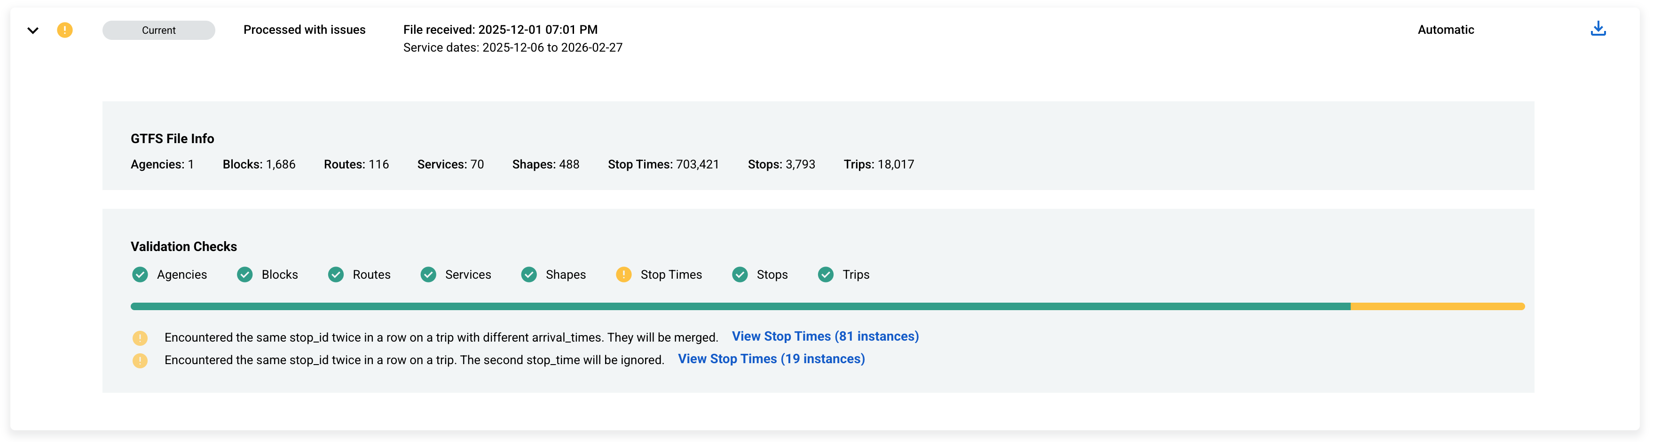
Task: Click the Processed with issues status text
Action: click(x=304, y=30)
